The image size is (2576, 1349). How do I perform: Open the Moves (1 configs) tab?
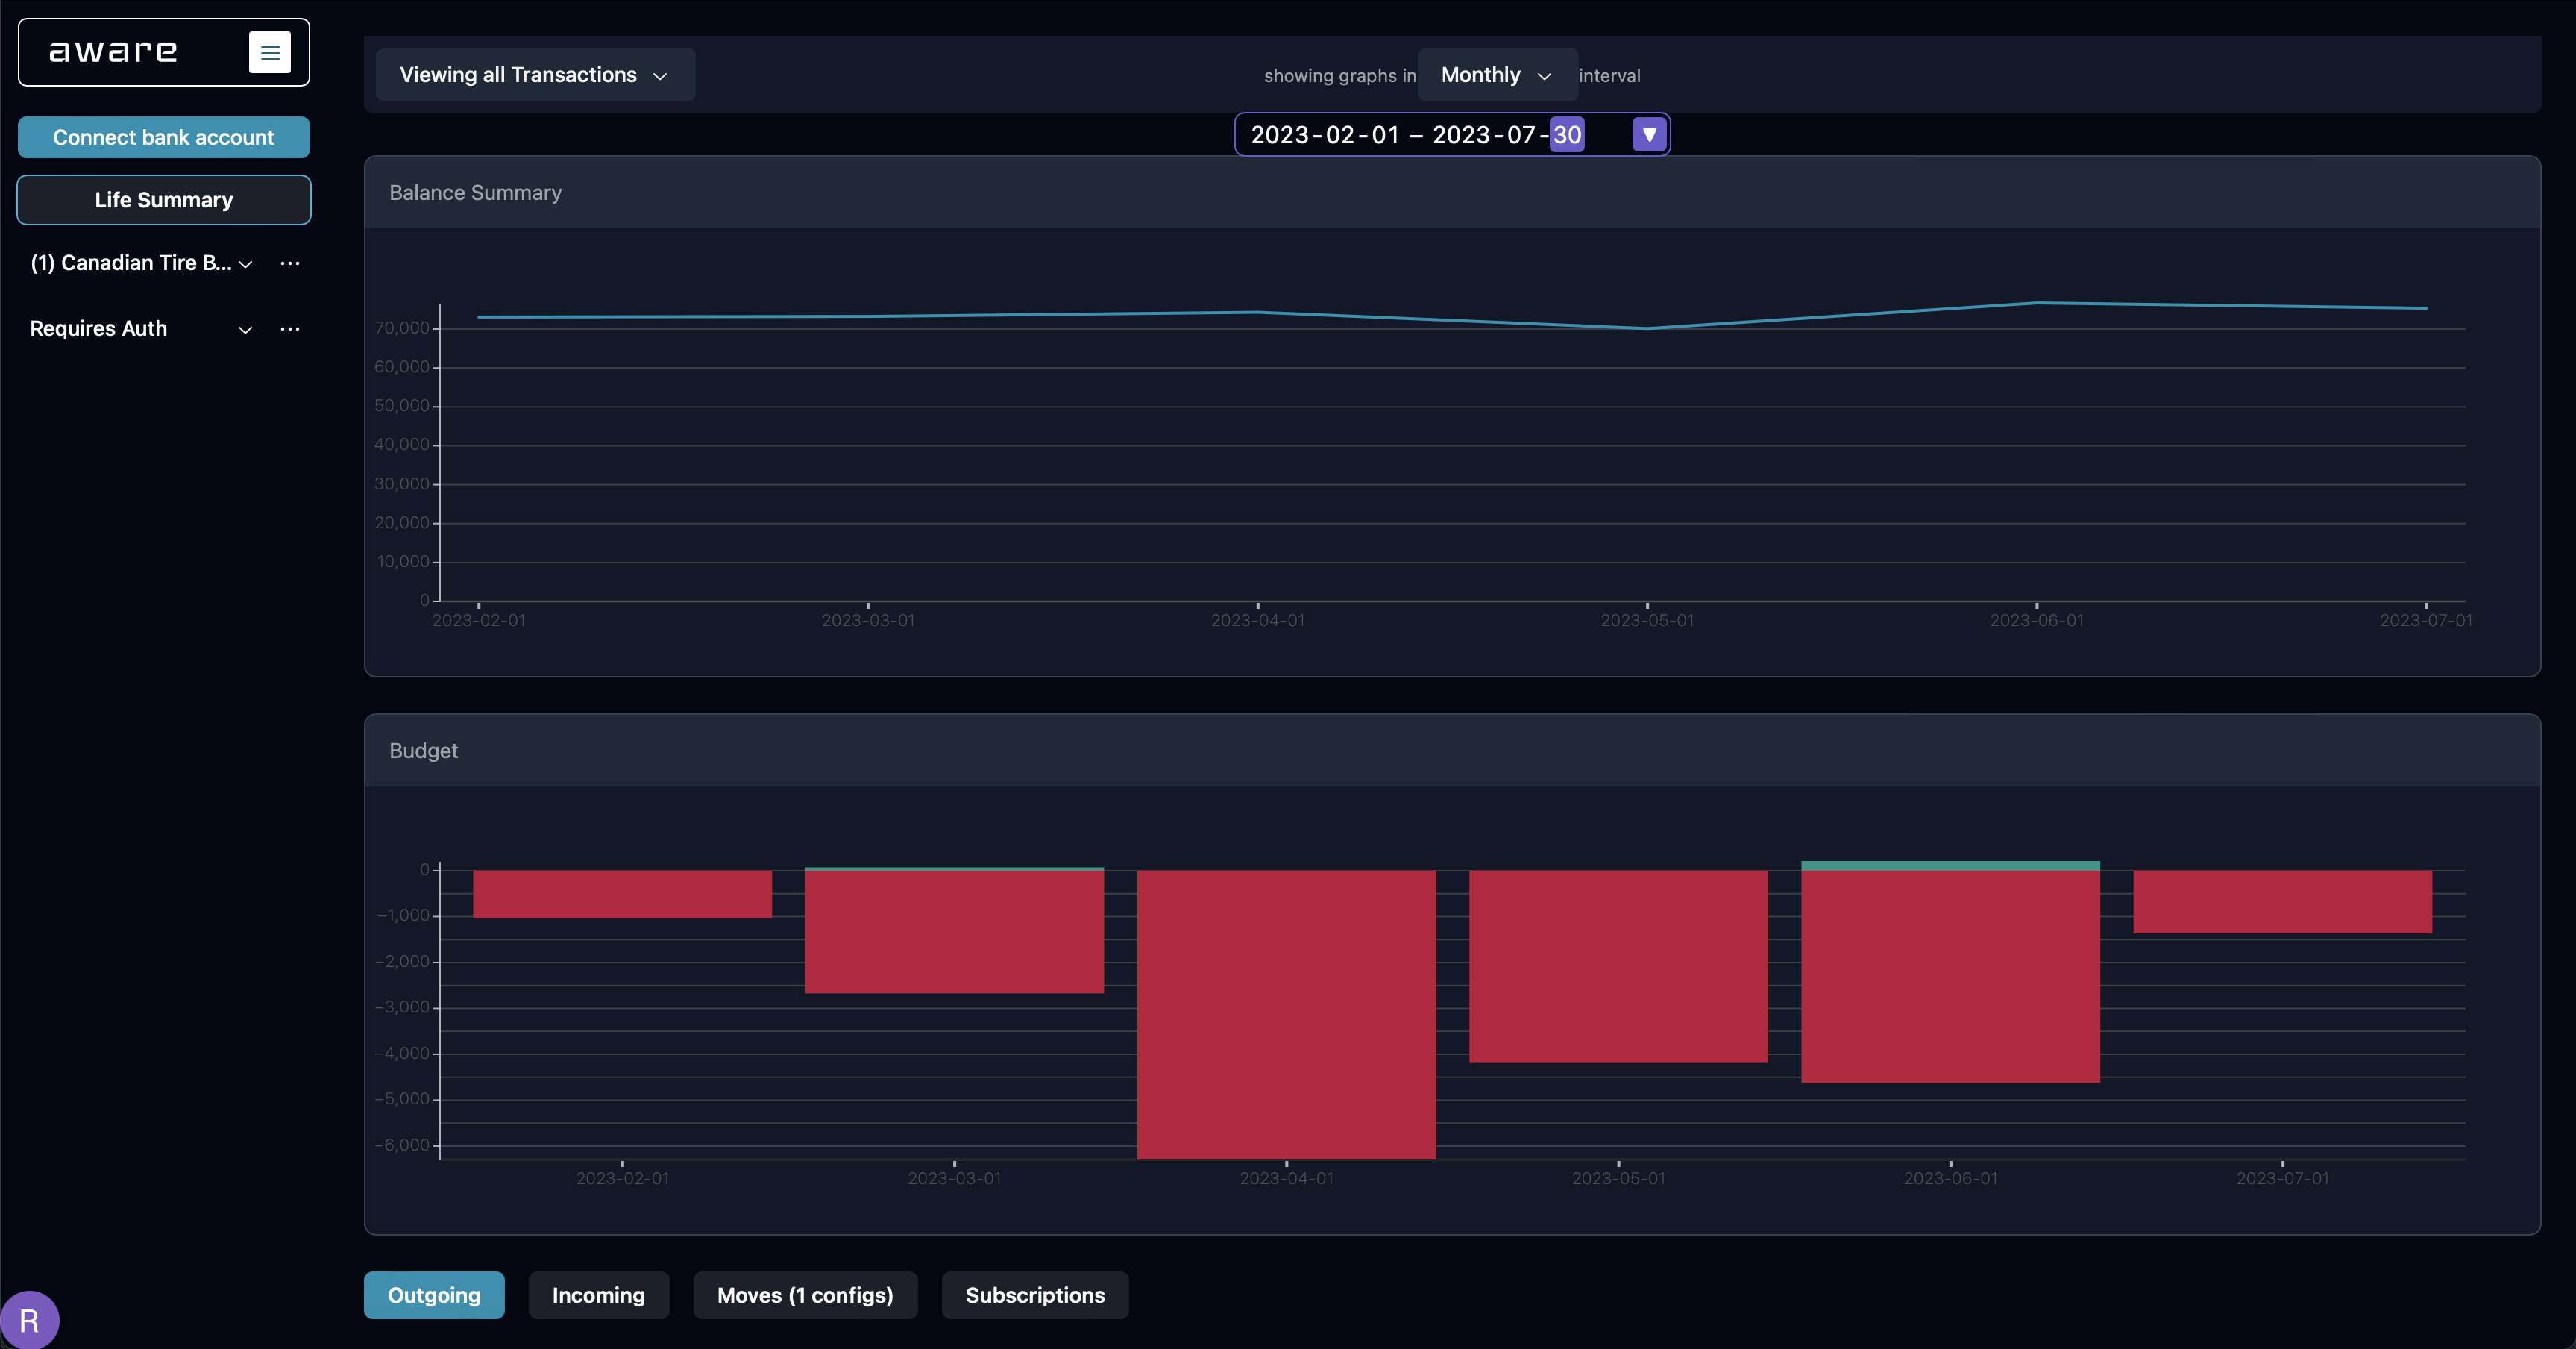tap(804, 1295)
